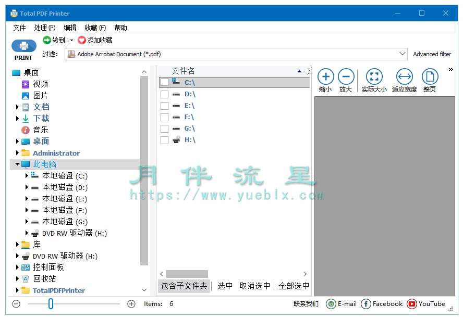Open the 文件 menu
The height and width of the screenshot is (319, 463).
19,28
